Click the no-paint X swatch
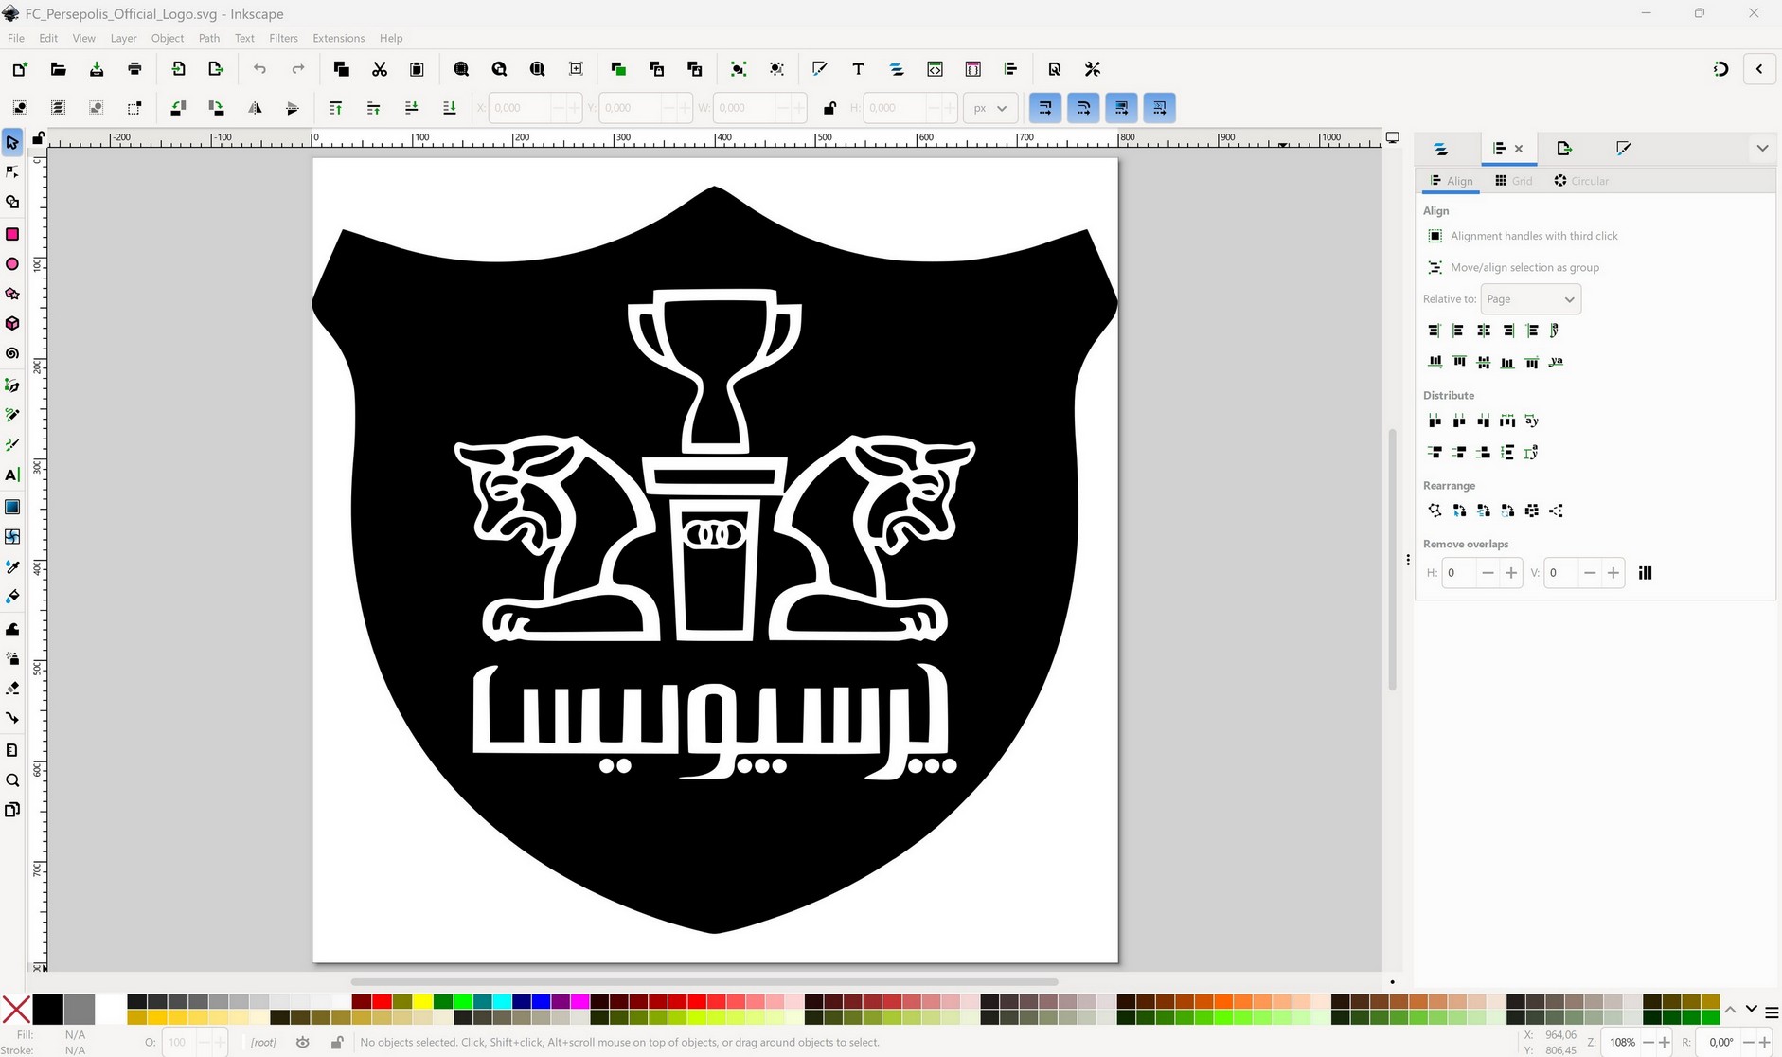 coord(16,1010)
